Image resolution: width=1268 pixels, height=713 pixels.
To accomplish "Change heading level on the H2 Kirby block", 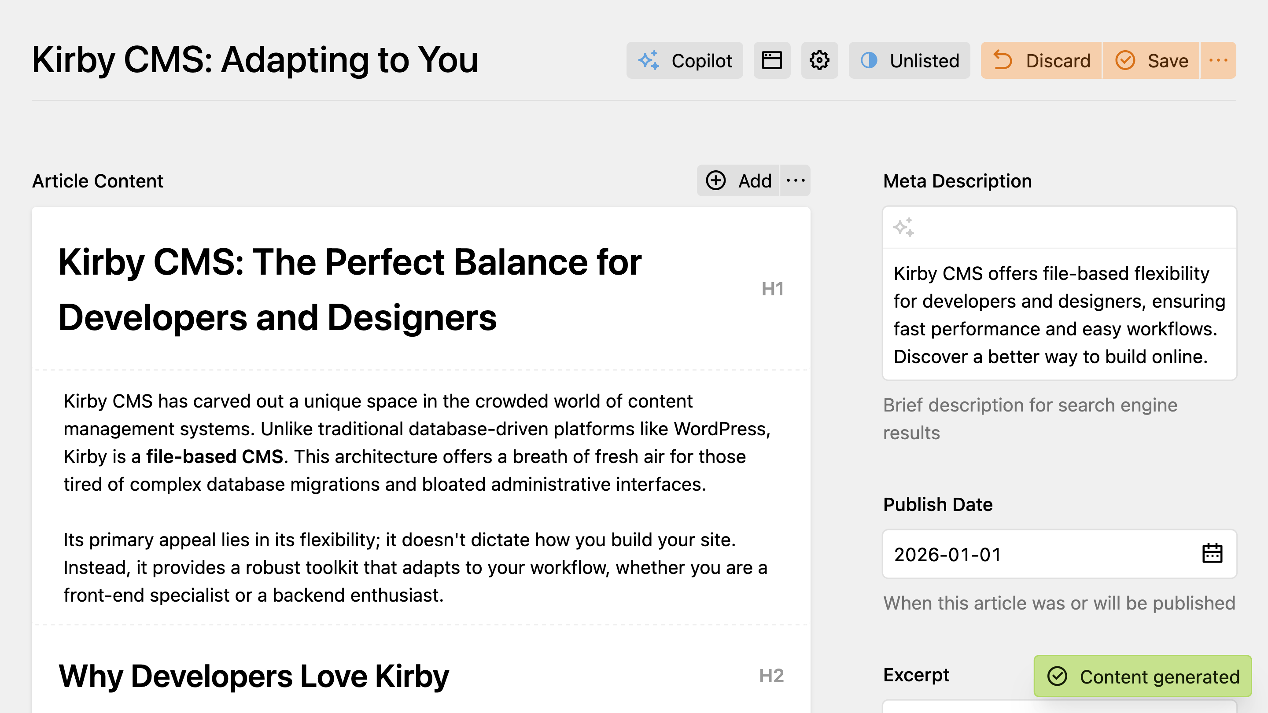I will click(x=772, y=676).
